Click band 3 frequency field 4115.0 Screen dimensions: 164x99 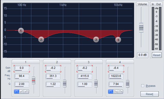pyautogui.click(x=85, y=77)
